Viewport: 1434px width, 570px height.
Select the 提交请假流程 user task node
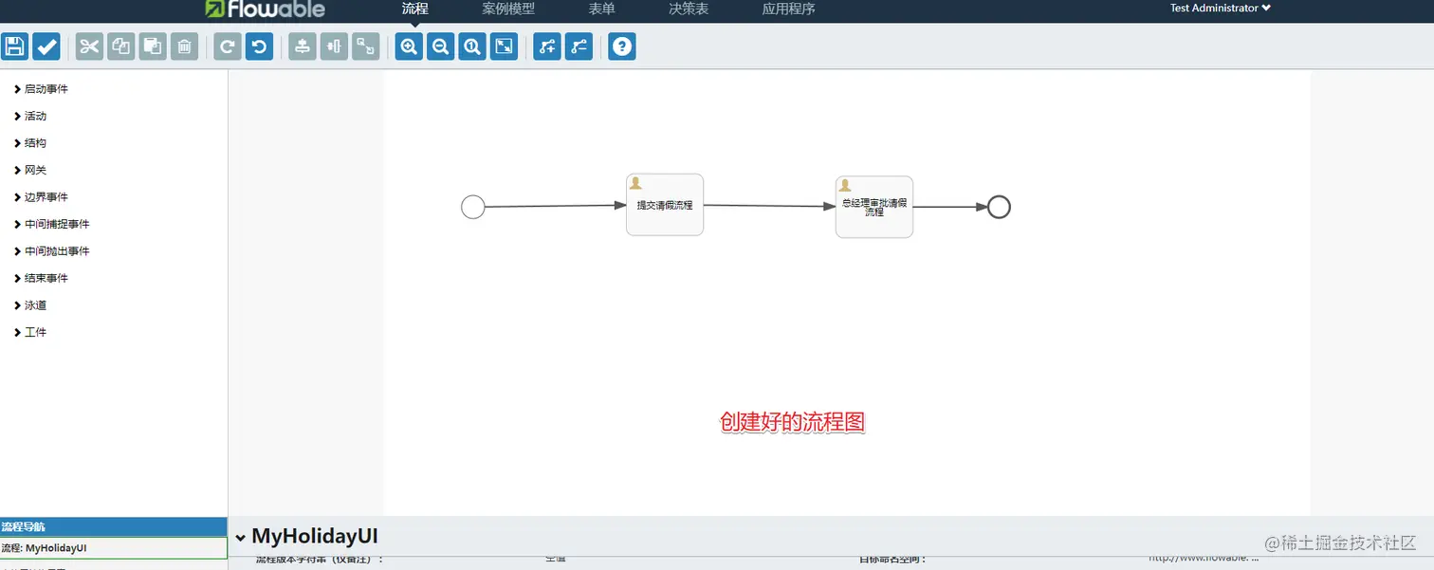click(665, 205)
